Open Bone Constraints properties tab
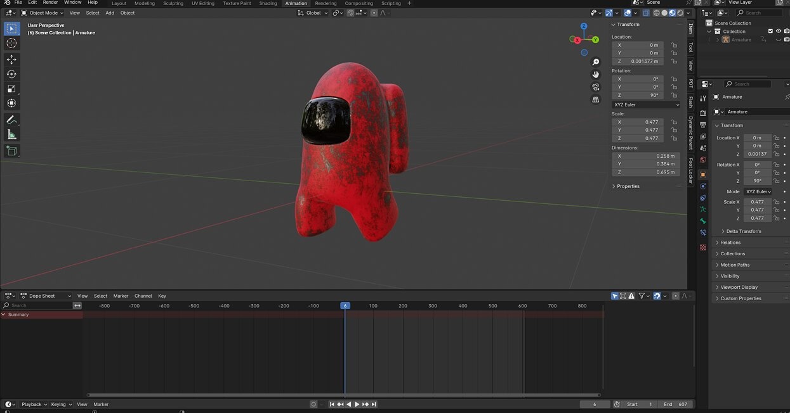 point(702,232)
